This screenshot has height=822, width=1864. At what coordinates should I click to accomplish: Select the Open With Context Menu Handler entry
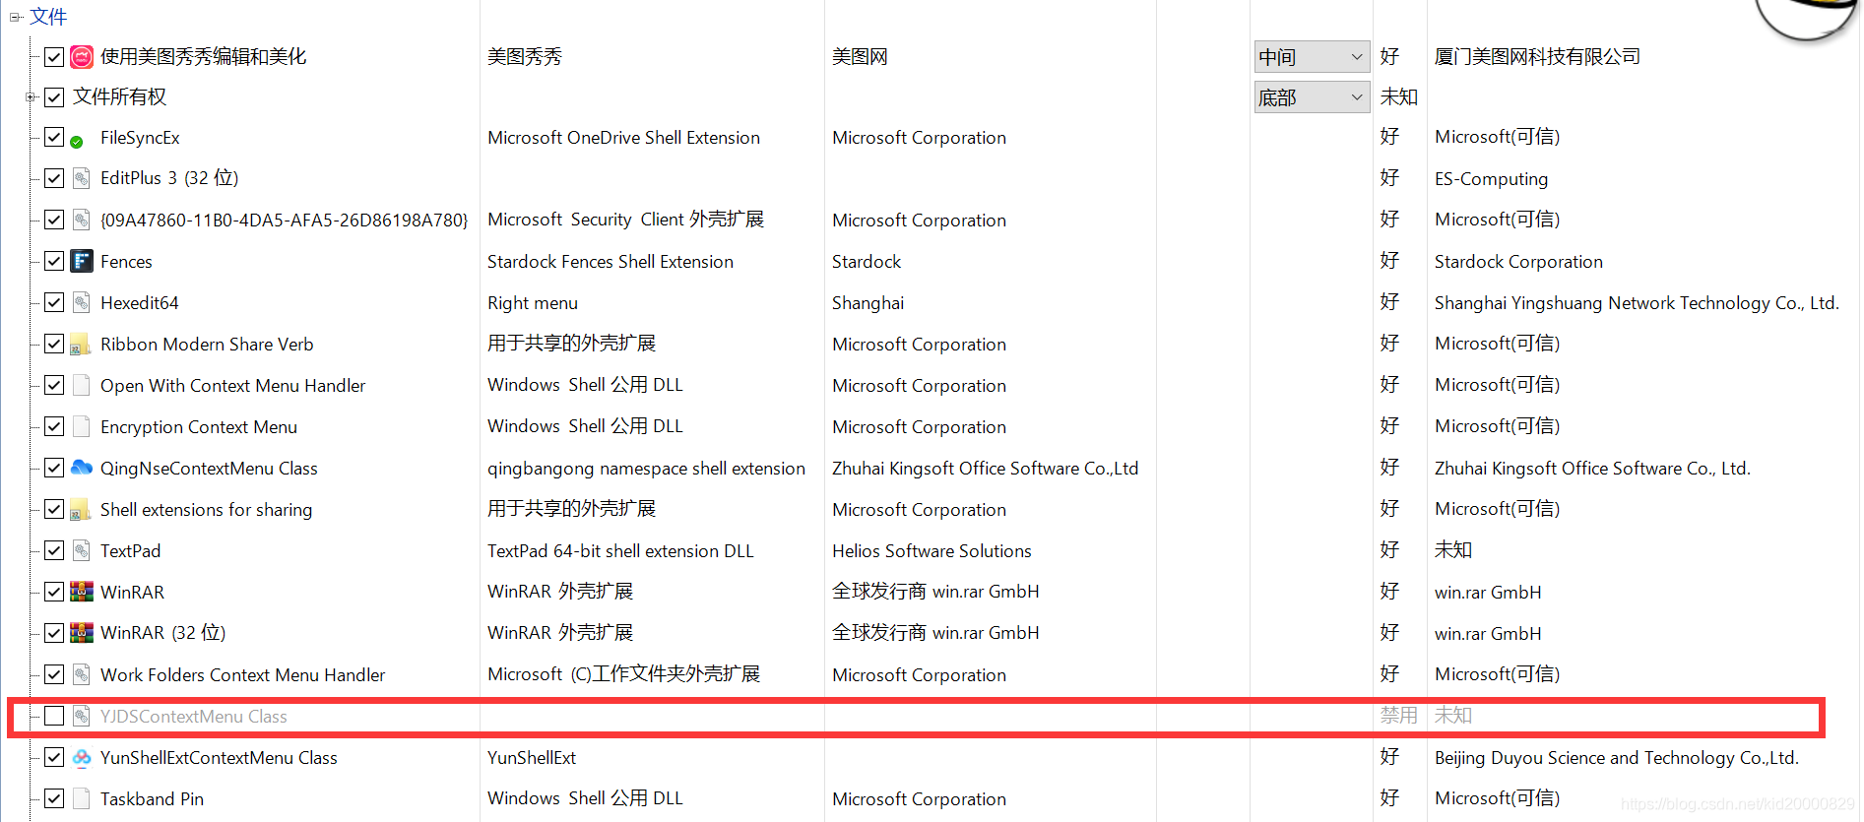pyautogui.click(x=232, y=385)
